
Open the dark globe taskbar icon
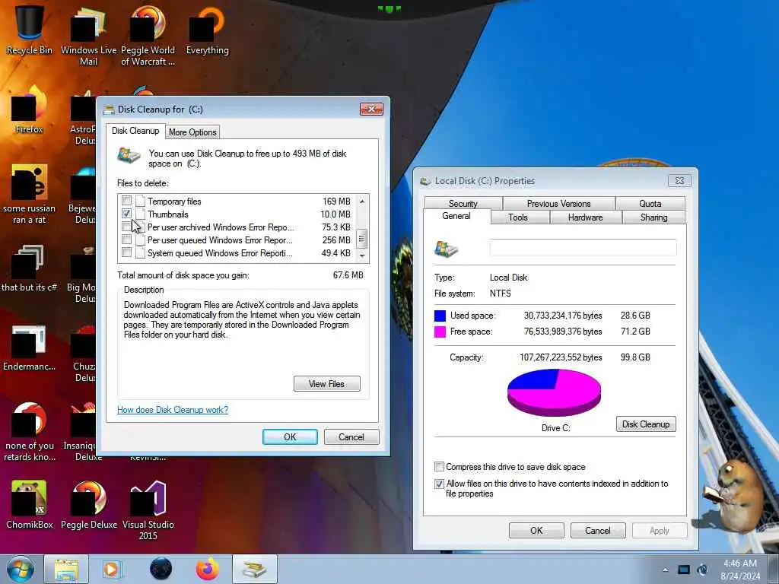click(x=161, y=569)
